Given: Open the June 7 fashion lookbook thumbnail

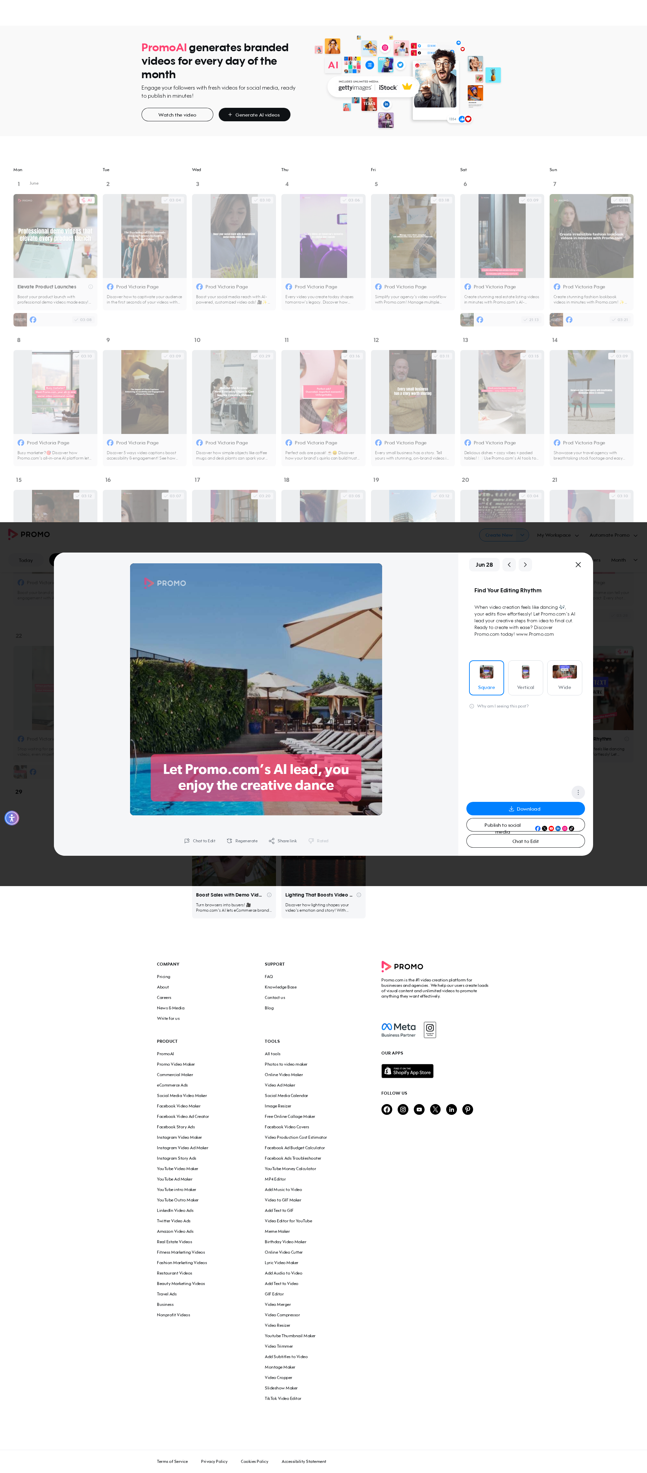Looking at the screenshot, I should click(591, 236).
